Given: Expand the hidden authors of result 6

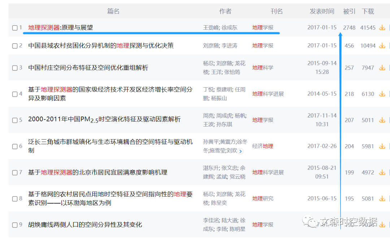Looking at the screenshot, I should click(240, 150).
